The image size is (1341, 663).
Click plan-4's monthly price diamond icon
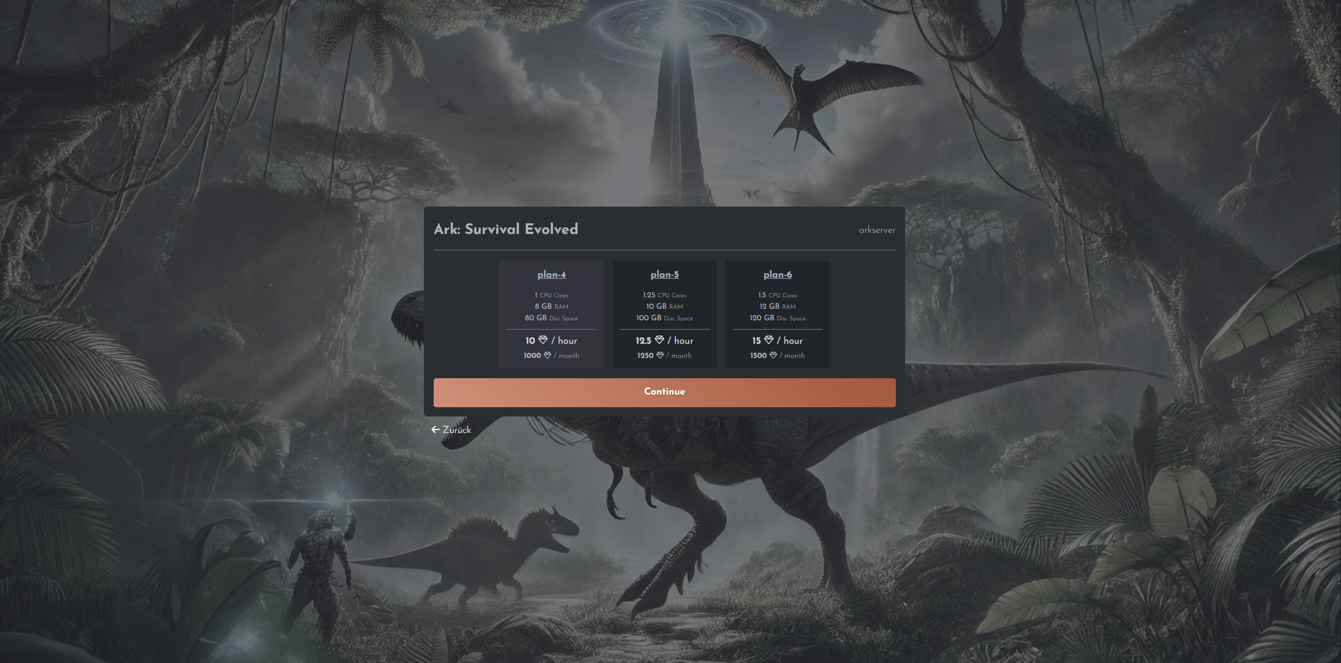pos(547,355)
